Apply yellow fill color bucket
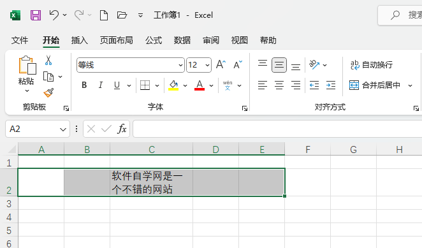This screenshot has height=248, width=422. click(173, 85)
